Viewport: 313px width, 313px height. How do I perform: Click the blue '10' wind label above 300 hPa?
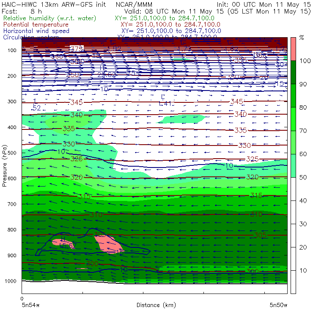[104, 89]
